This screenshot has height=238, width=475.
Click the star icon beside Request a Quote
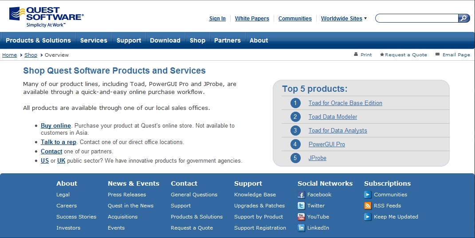click(x=382, y=55)
